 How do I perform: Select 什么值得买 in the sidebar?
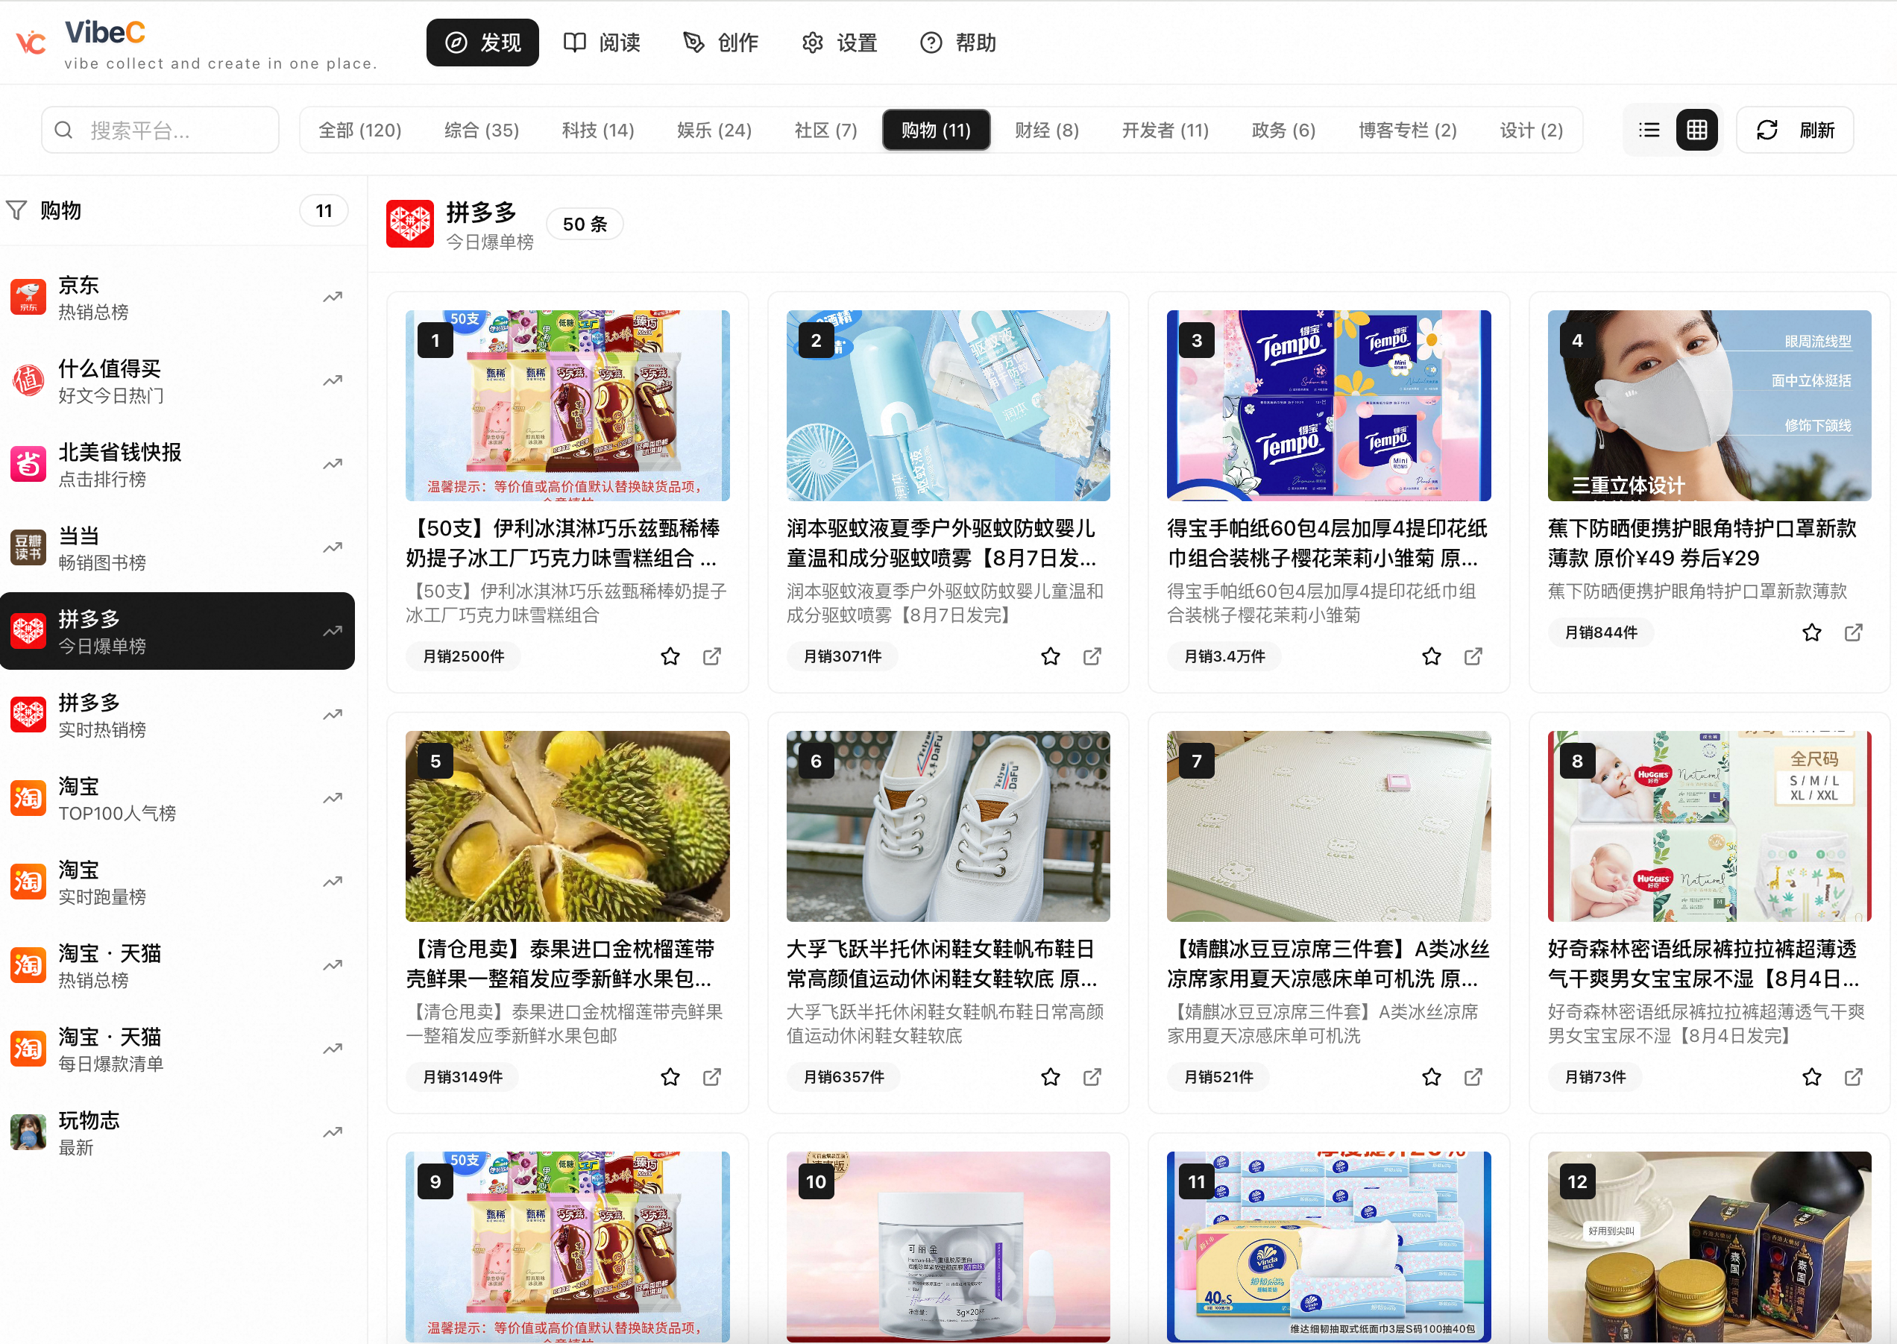pyautogui.click(x=177, y=380)
